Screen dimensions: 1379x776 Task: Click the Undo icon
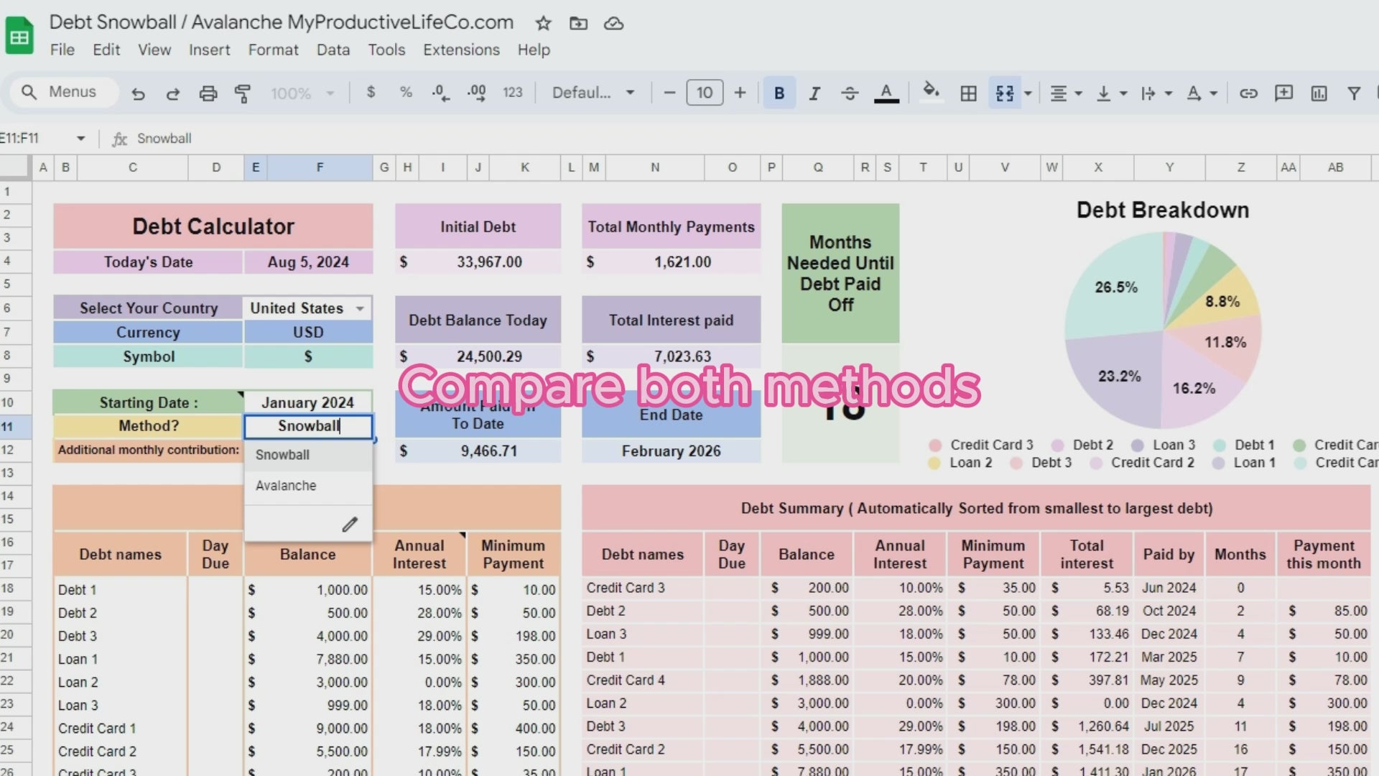click(138, 93)
